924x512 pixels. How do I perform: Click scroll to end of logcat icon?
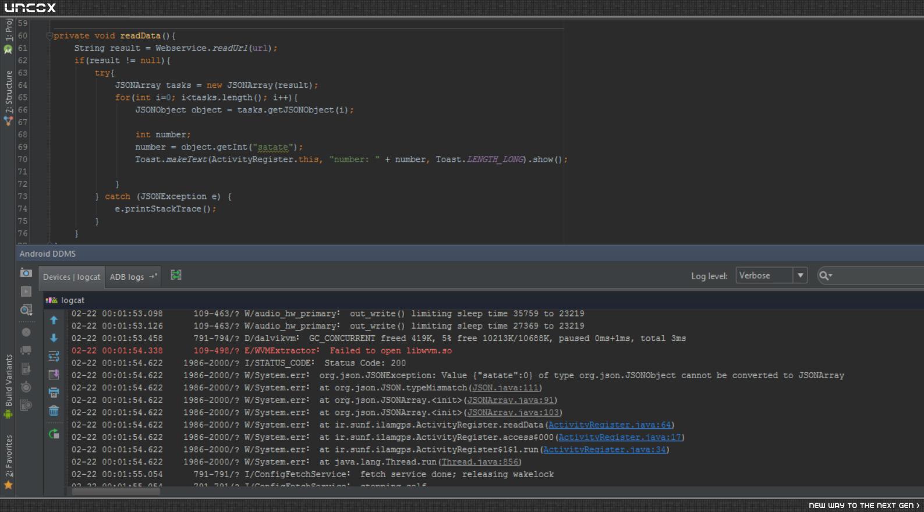pyautogui.click(x=54, y=375)
